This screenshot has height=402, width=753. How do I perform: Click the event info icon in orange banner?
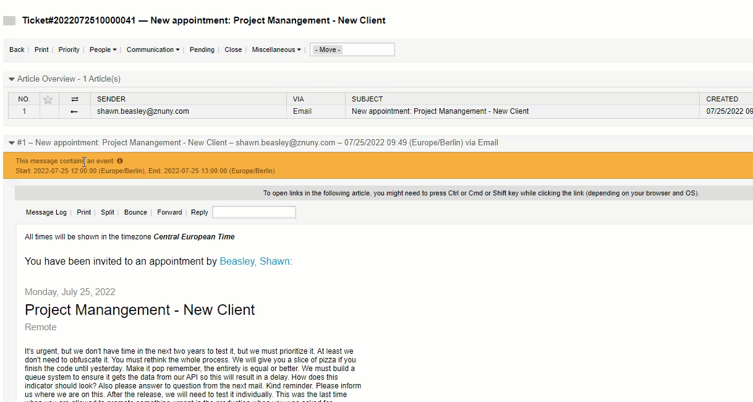pyautogui.click(x=120, y=161)
